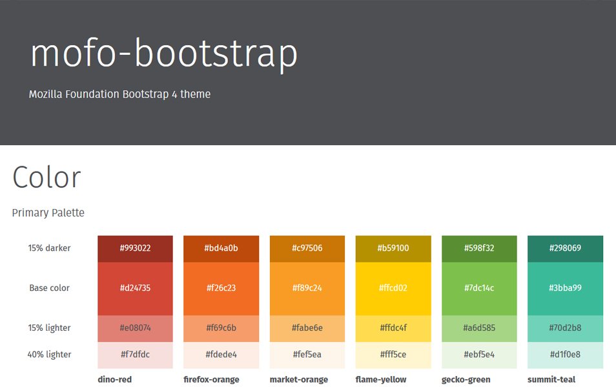Click the 15% lighter row label
616x387 pixels.
coord(49,328)
